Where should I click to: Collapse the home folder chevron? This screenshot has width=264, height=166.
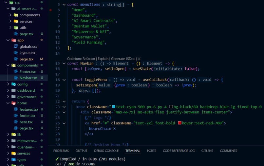tap(8, 103)
